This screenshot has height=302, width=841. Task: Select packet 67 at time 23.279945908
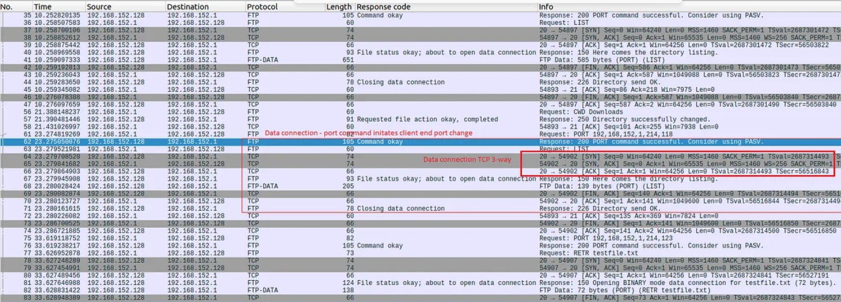[x=420, y=179]
